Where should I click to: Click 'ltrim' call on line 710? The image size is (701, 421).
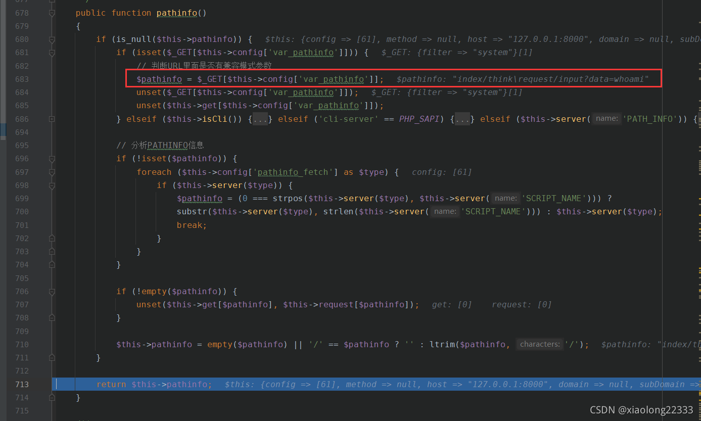pyautogui.click(x=442, y=345)
